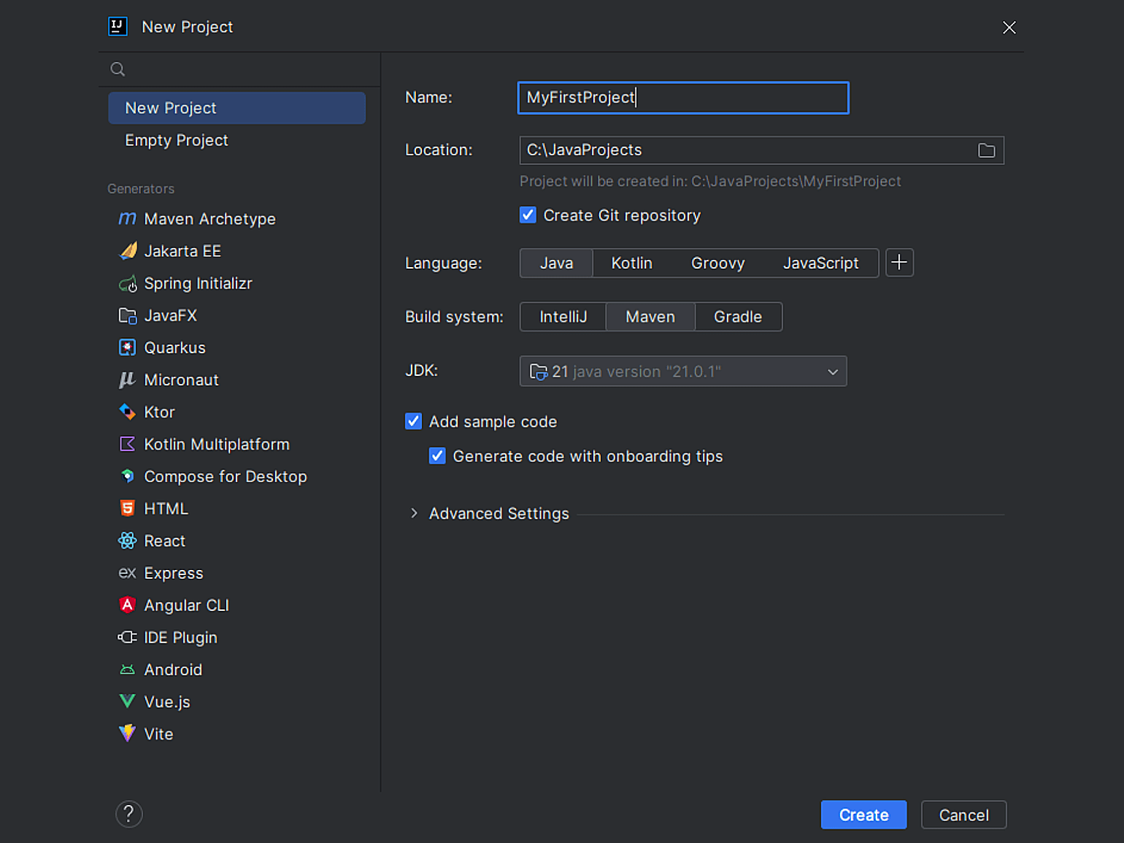Click the Ktor icon
The height and width of the screenshot is (843, 1124).
tap(128, 412)
